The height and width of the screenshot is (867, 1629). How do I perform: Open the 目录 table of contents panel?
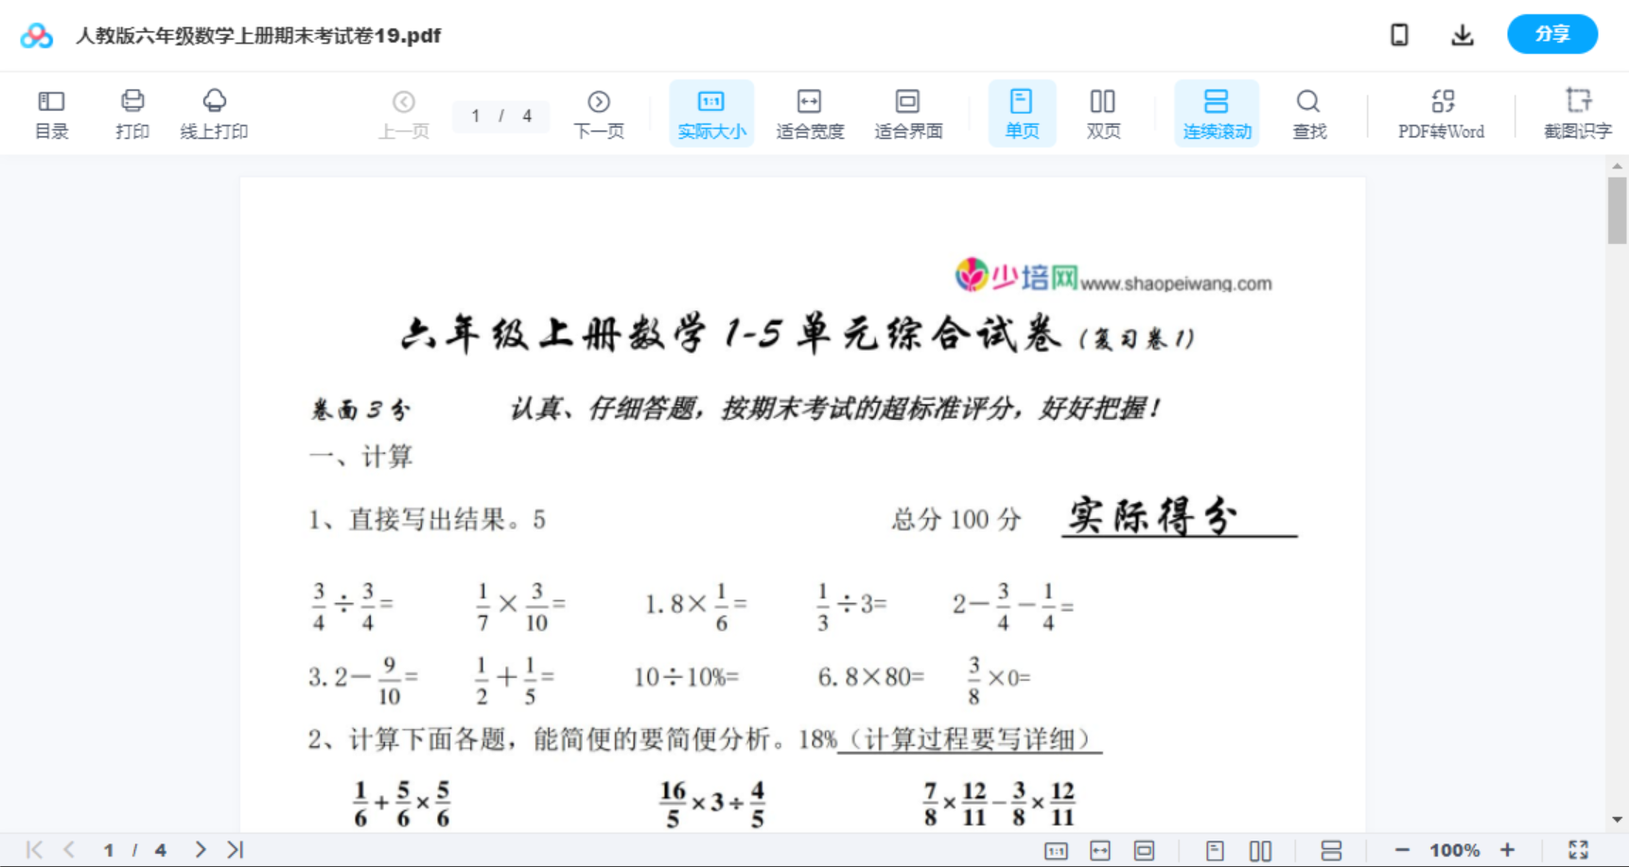pyautogui.click(x=51, y=113)
